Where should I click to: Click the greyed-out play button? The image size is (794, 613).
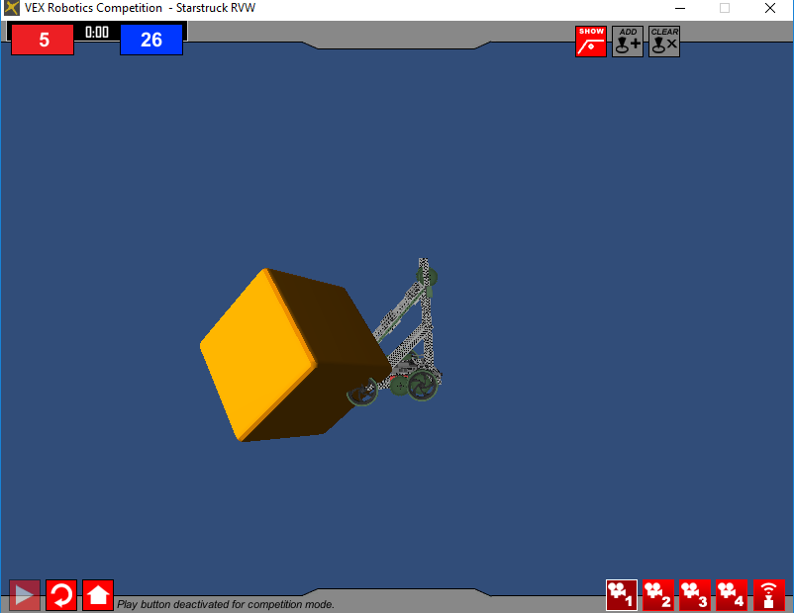[25, 595]
